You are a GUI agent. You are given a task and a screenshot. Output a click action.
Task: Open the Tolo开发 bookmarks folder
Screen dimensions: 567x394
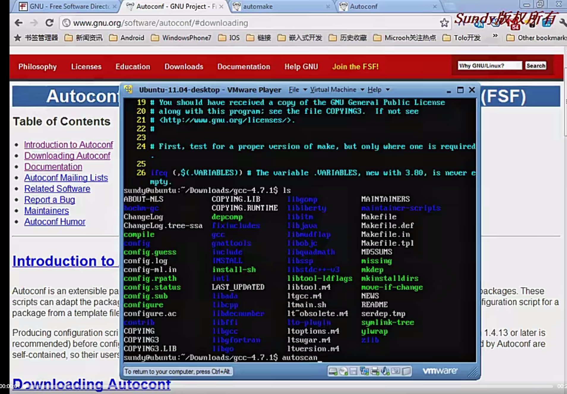(462, 38)
